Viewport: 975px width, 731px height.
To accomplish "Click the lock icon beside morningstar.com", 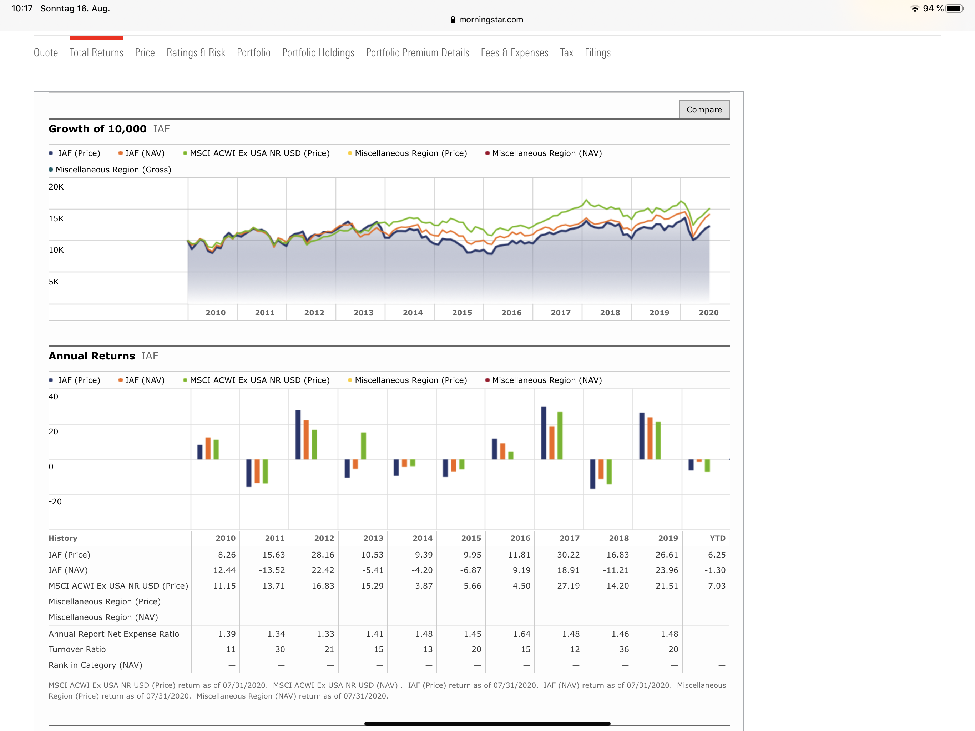I will pos(453,20).
